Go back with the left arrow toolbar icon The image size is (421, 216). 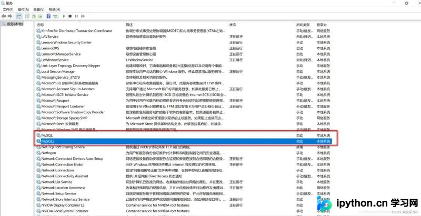coord(4,16)
